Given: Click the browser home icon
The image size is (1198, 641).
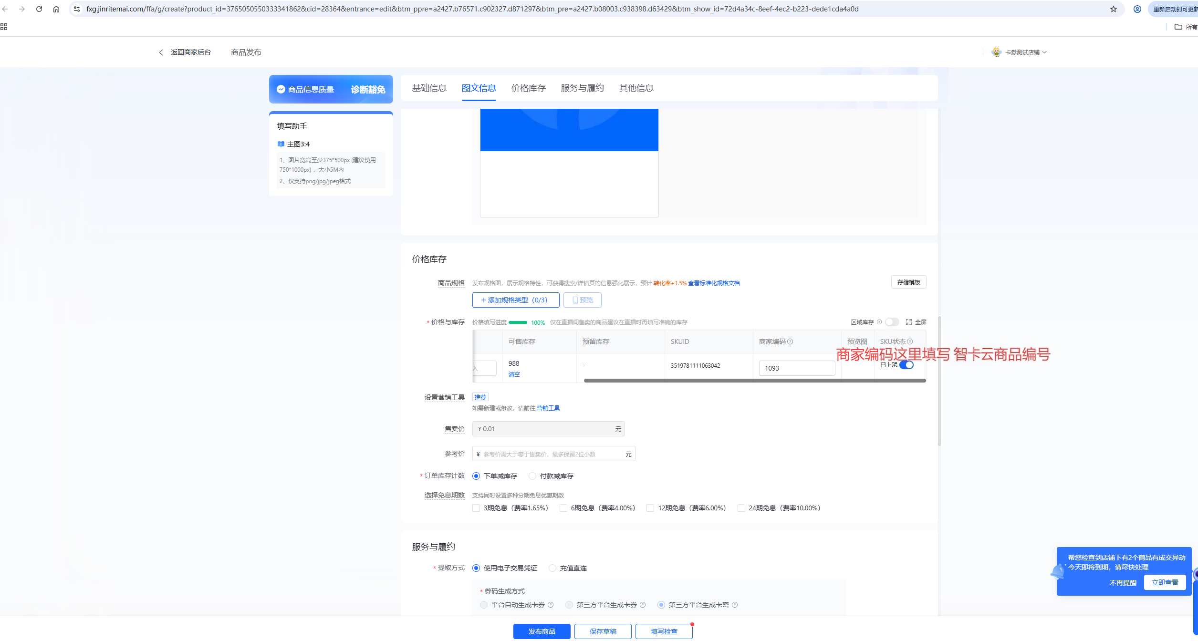Looking at the screenshot, I should (56, 9).
